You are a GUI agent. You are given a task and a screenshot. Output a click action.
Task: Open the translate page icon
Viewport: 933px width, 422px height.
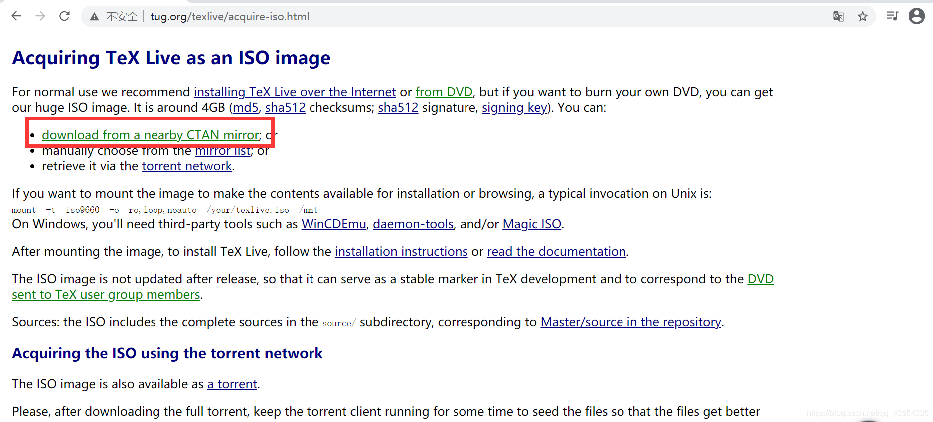tap(839, 16)
